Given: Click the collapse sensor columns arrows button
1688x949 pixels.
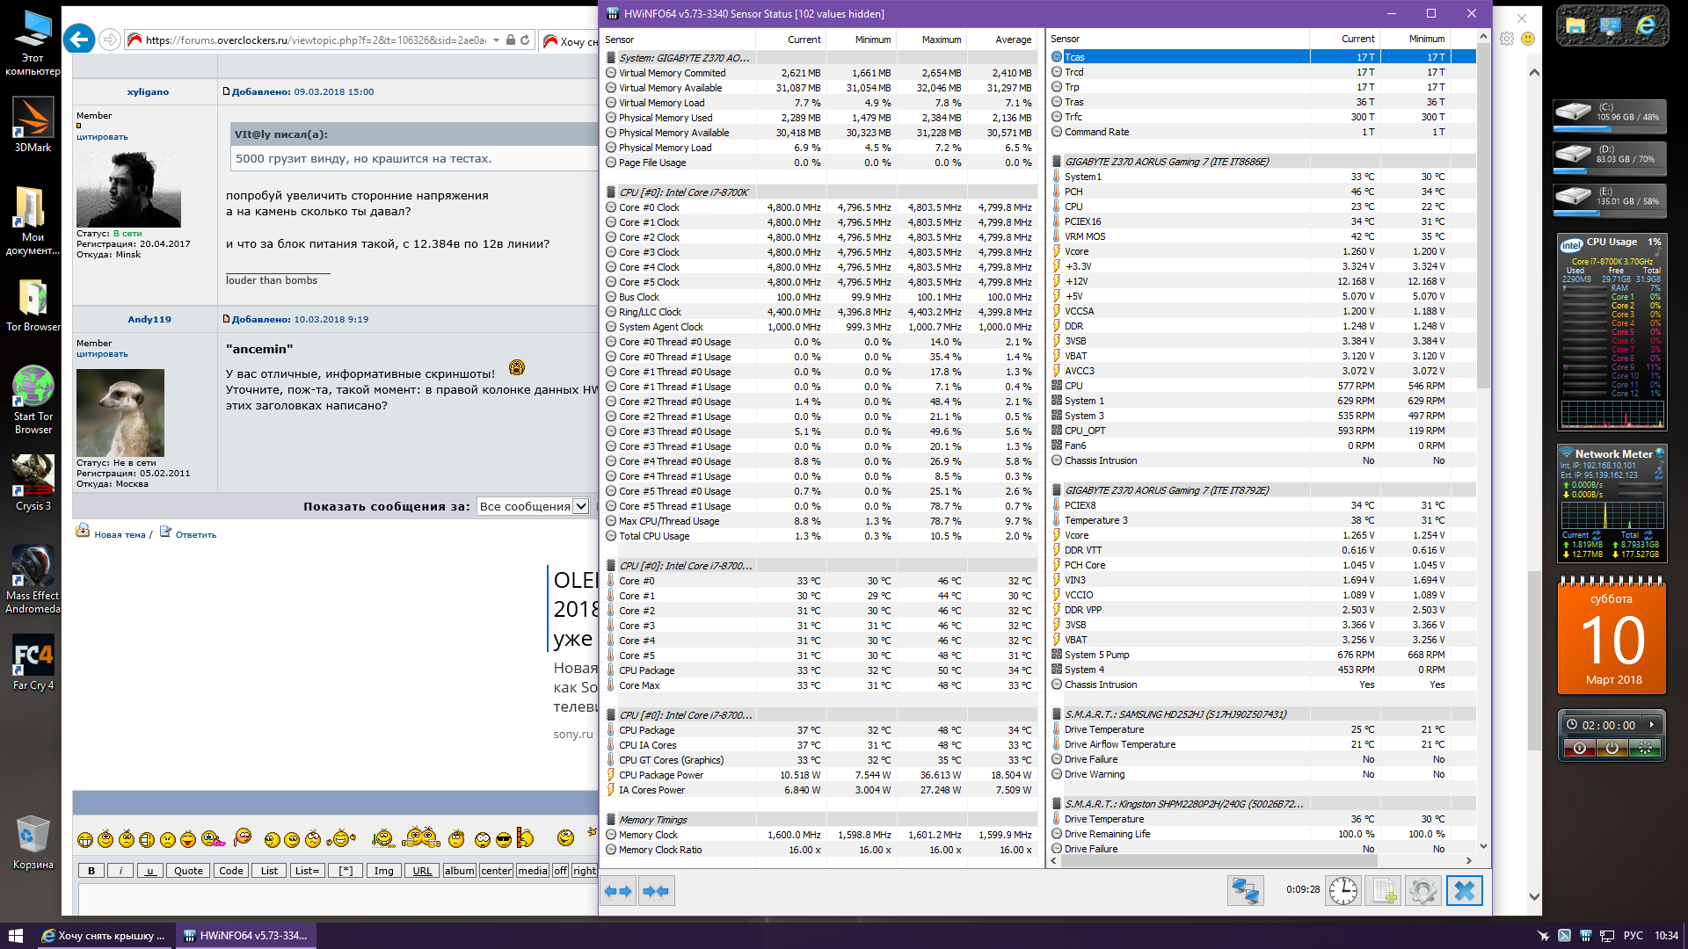Looking at the screenshot, I should [656, 891].
